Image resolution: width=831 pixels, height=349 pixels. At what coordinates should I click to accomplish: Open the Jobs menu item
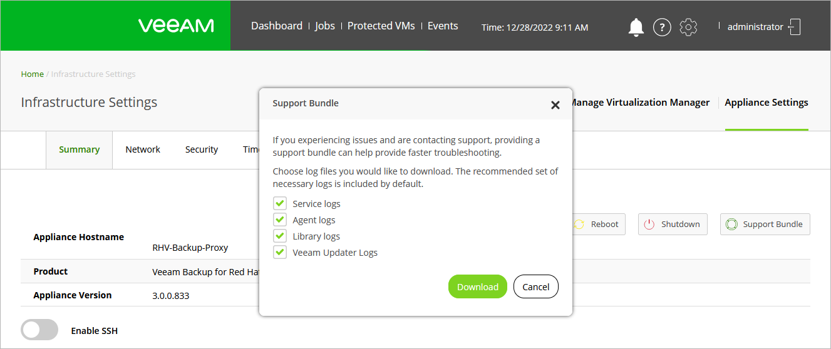coord(325,26)
